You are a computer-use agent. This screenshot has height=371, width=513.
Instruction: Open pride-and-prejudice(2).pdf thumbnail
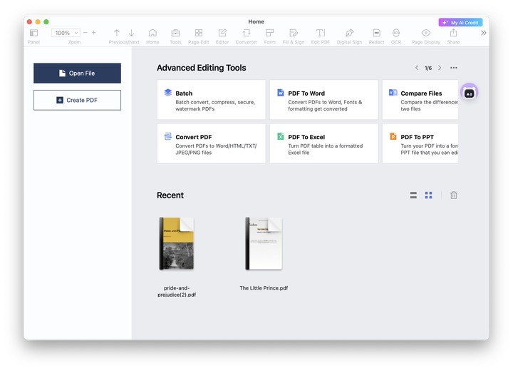coord(177,243)
